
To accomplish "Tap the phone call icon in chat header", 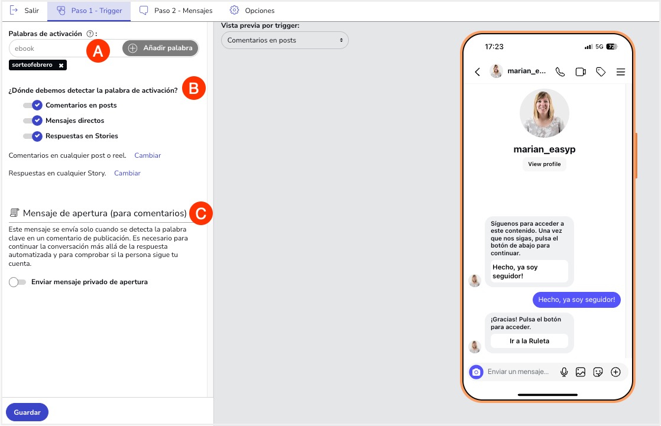I will pyautogui.click(x=560, y=72).
